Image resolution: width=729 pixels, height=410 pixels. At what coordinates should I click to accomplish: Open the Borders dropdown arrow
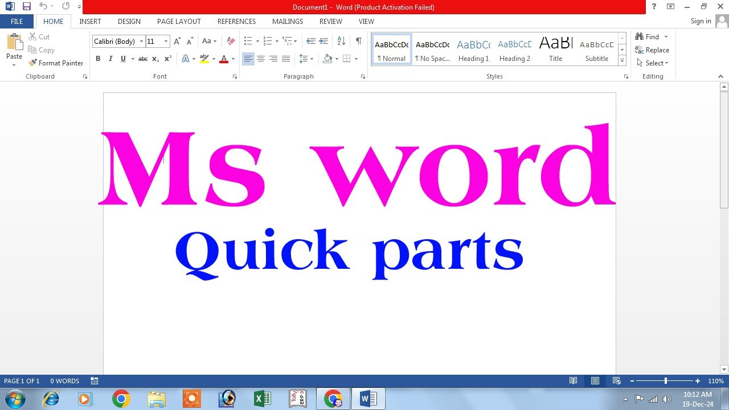[x=356, y=59]
